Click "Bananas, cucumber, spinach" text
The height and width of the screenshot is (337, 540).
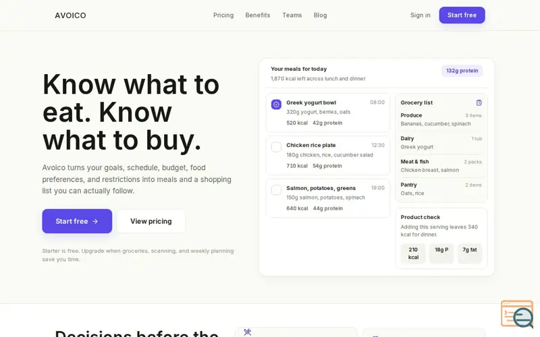point(435,123)
